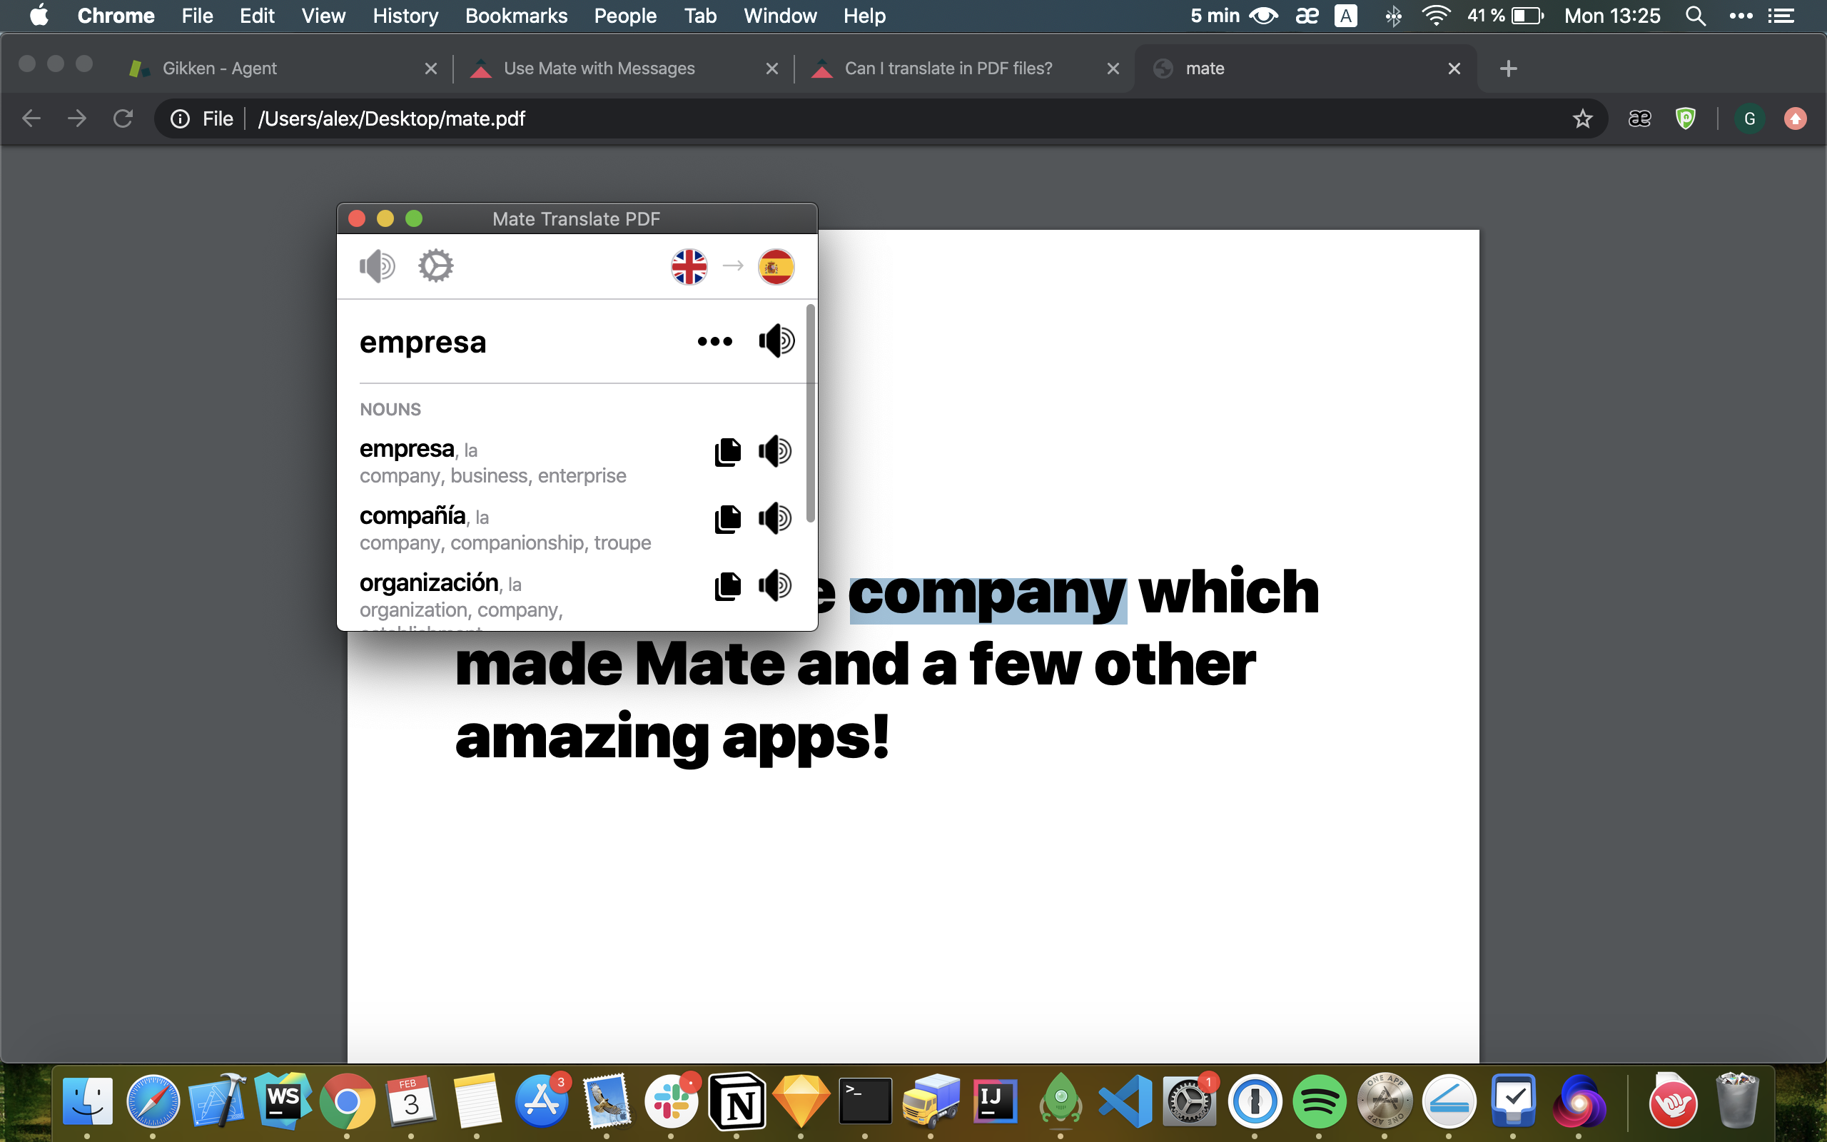Viewport: 1827px width, 1142px height.
Task: Open Chrome profile G avatar
Action: 1749,118
